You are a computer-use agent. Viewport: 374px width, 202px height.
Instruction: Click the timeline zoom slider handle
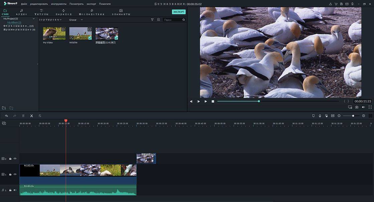pyautogui.click(x=353, y=116)
